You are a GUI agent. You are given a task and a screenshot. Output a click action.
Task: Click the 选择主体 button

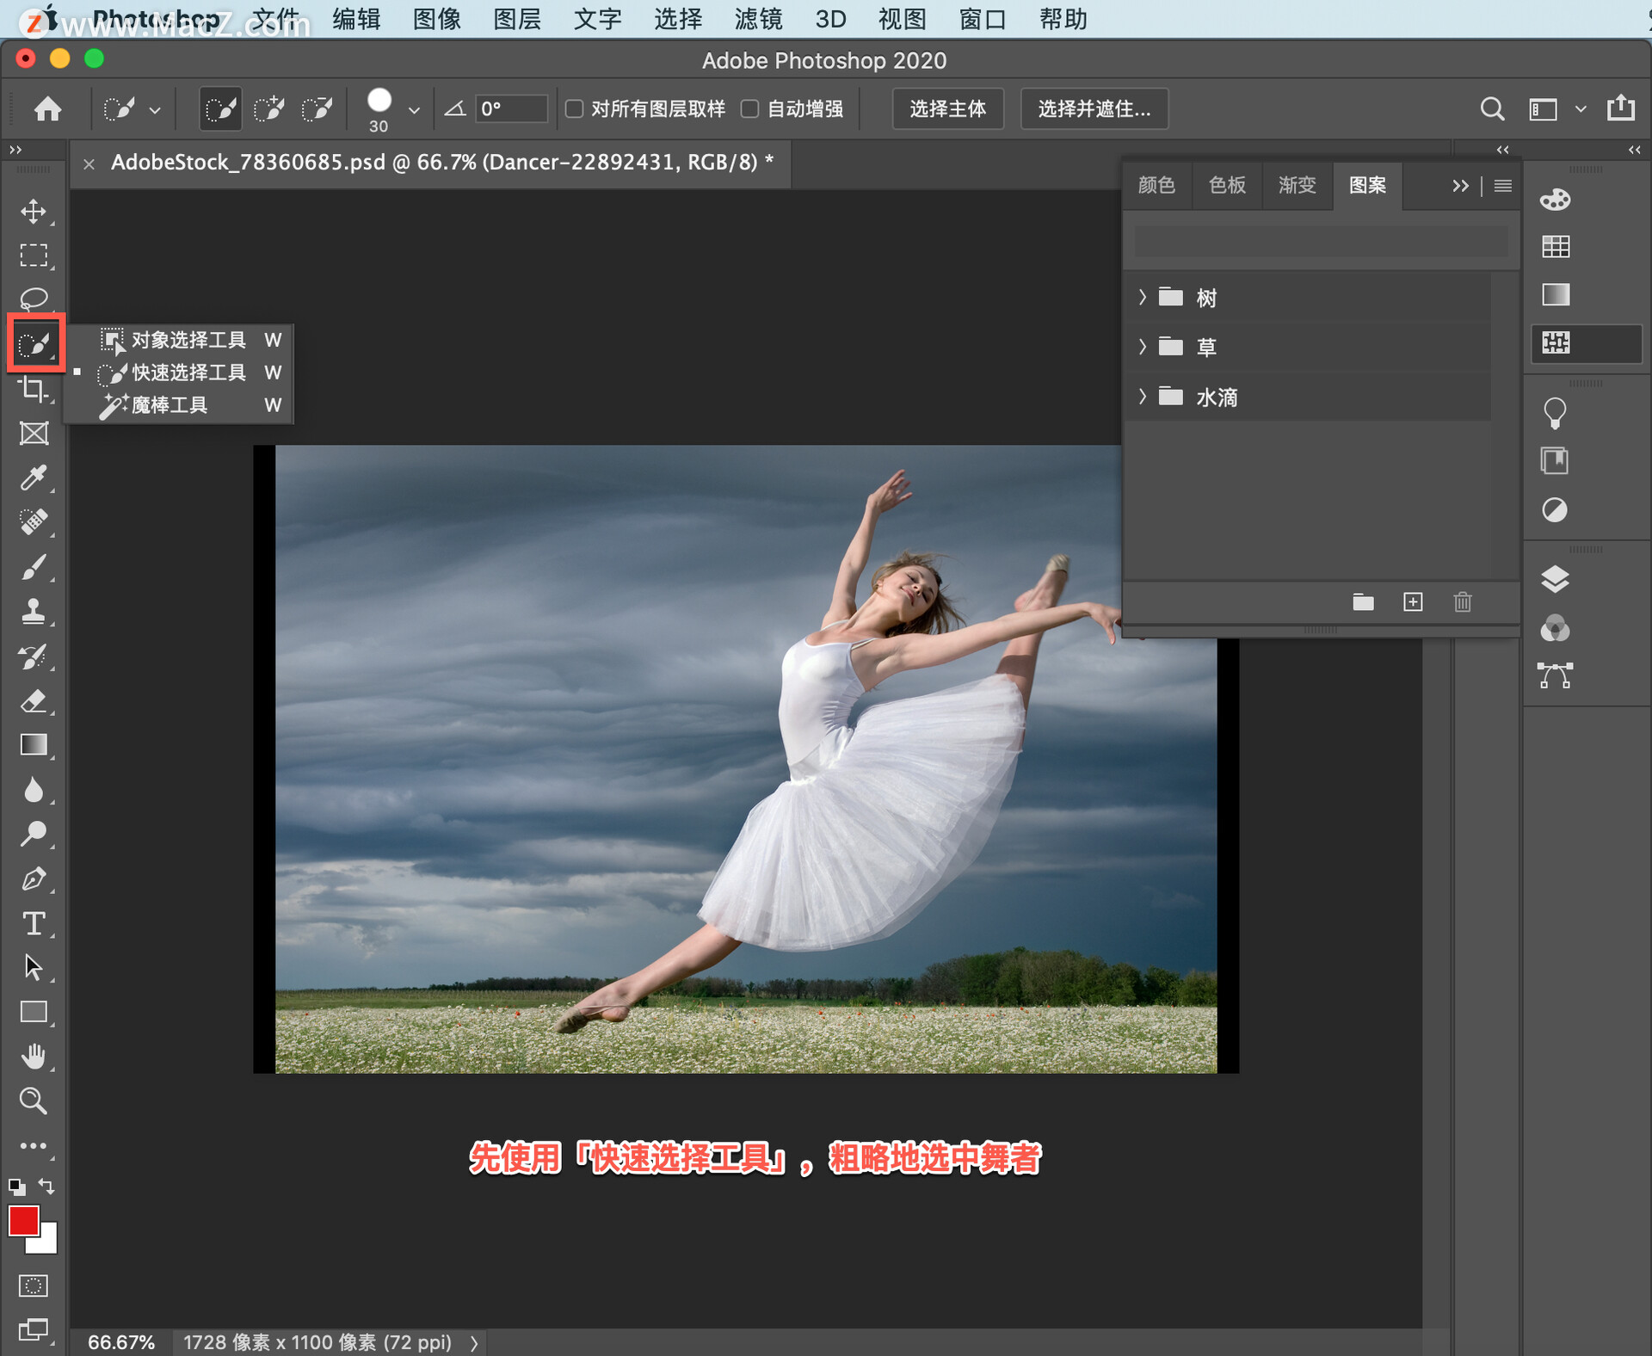point(947,108)
